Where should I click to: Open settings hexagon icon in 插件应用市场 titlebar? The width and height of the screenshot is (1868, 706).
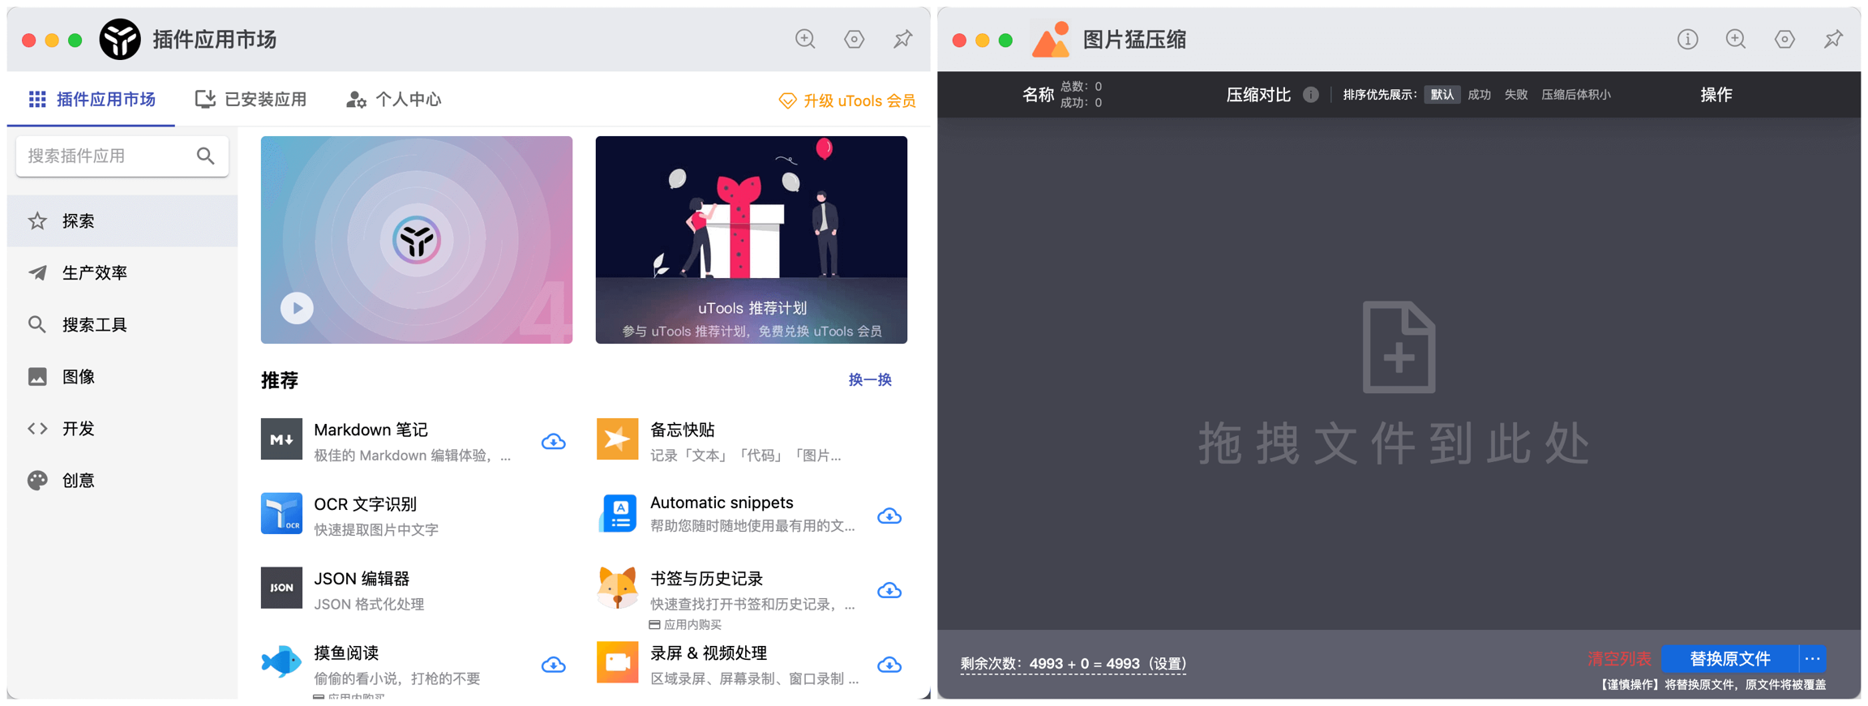click(854, 39)
